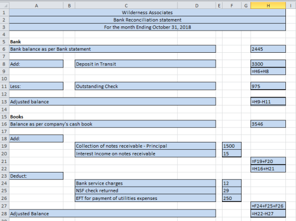Click the formula cell =F24+F25+F26

pos(268,206)
